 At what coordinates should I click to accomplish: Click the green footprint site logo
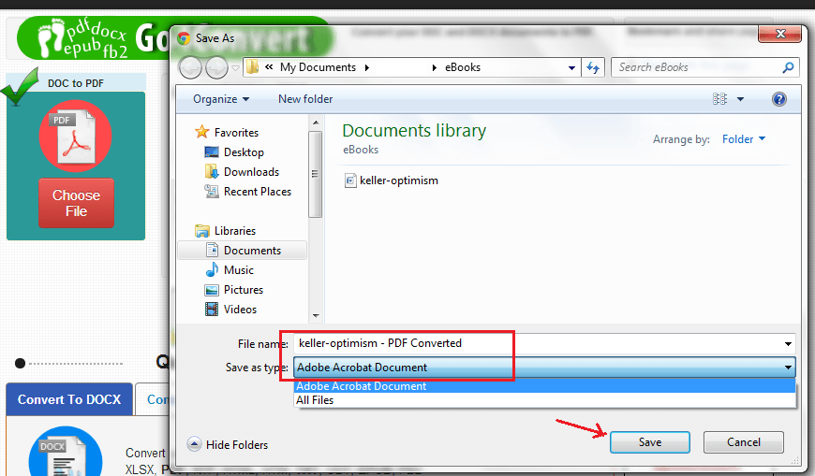(x=94, y=38)
